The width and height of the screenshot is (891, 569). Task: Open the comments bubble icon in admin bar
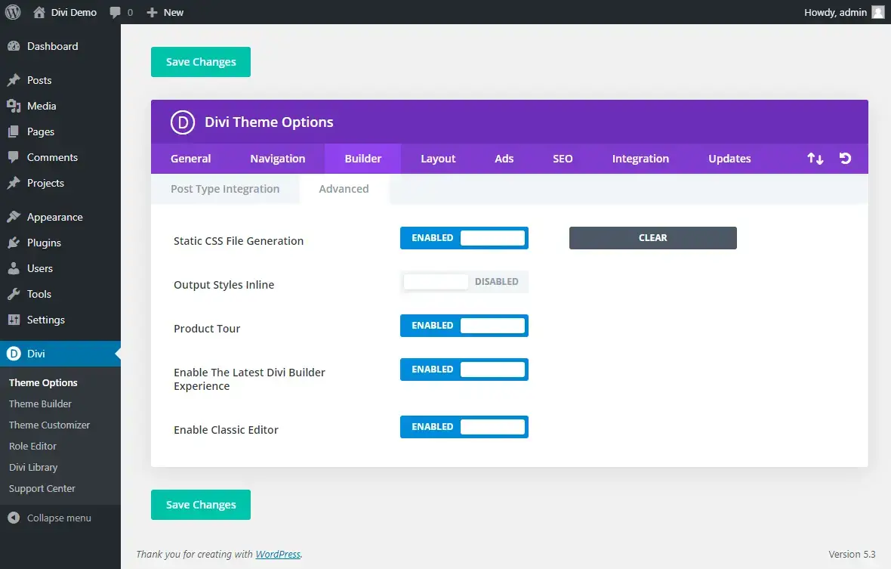[116, 13]
